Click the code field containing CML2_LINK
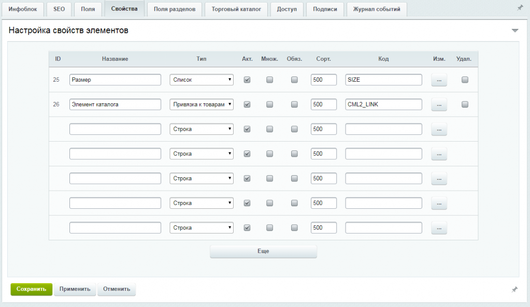The image size is (530, 307). click(x=384, y=104)
